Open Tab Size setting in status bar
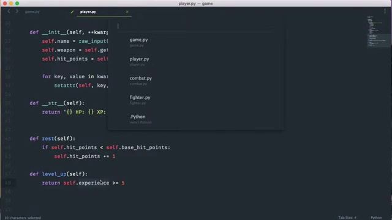This screenshot has width=392, height=220. coord(347,218)
